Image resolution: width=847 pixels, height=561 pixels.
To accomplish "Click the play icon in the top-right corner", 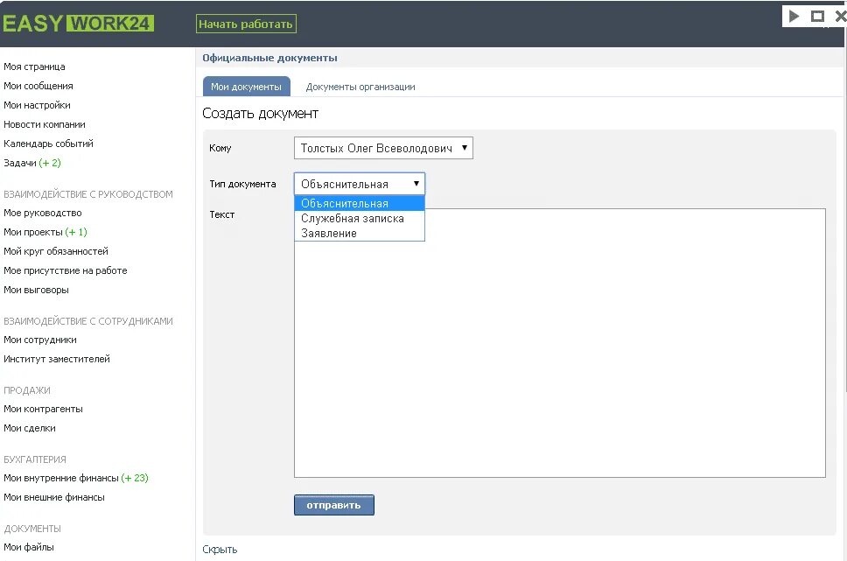I will pyautogui.click(x=794, y=16).
